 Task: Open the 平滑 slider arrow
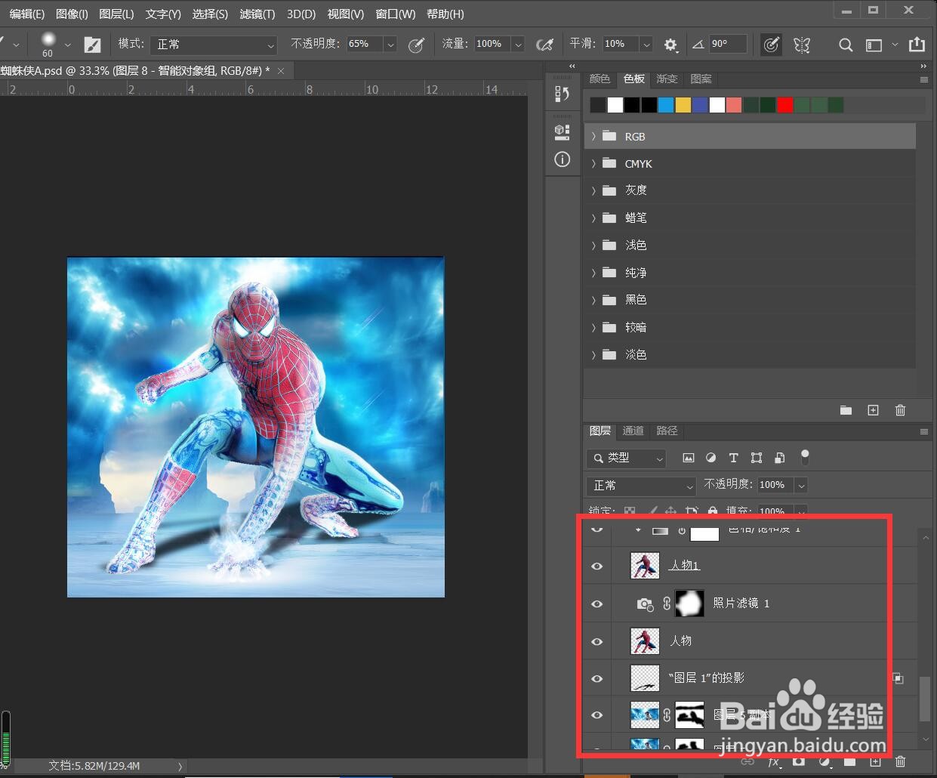[x=646, y=45]
